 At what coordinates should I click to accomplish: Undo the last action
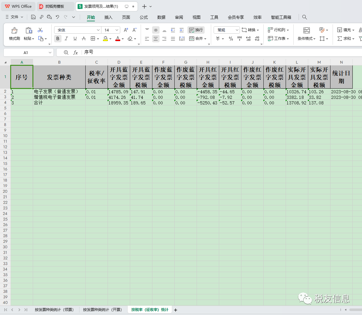click(x=57, y=17)
